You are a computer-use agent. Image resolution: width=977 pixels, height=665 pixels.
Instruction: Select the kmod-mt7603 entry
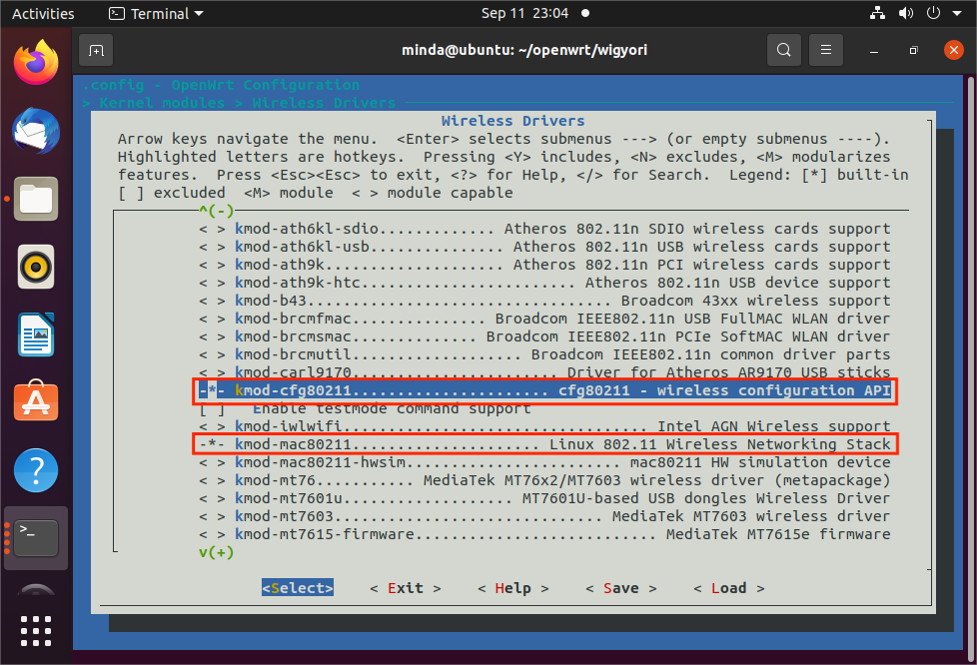click(544, 517)
